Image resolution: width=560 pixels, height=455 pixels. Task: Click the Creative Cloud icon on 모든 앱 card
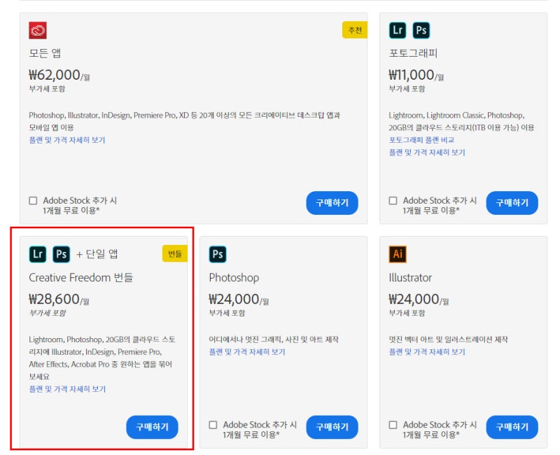[x=38, y=30]
